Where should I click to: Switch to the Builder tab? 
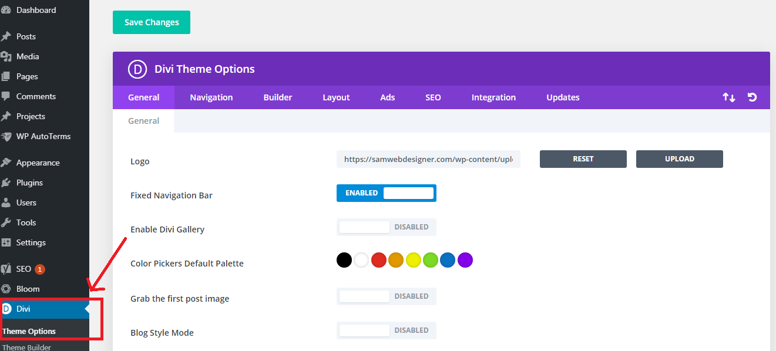(x=278, y=97)
